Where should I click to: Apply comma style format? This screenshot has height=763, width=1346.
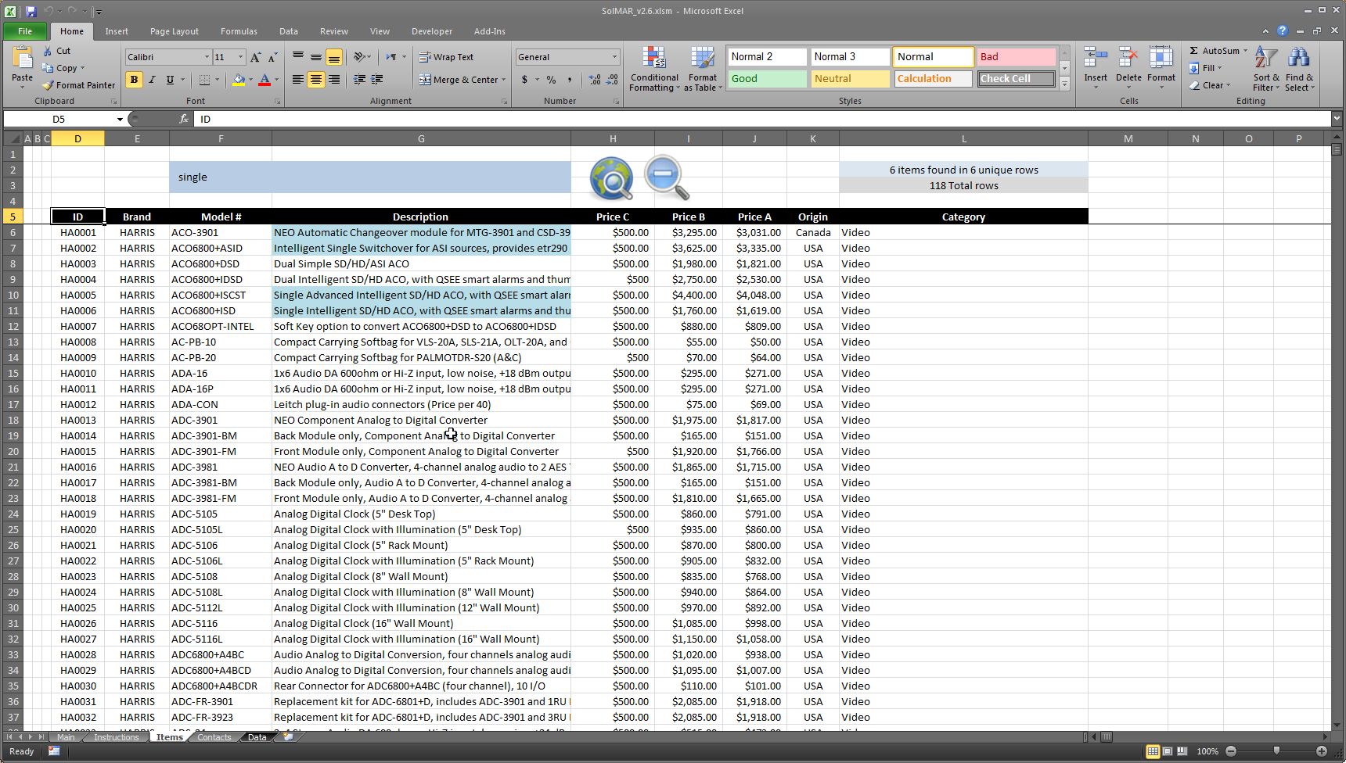tap(570, 80)
